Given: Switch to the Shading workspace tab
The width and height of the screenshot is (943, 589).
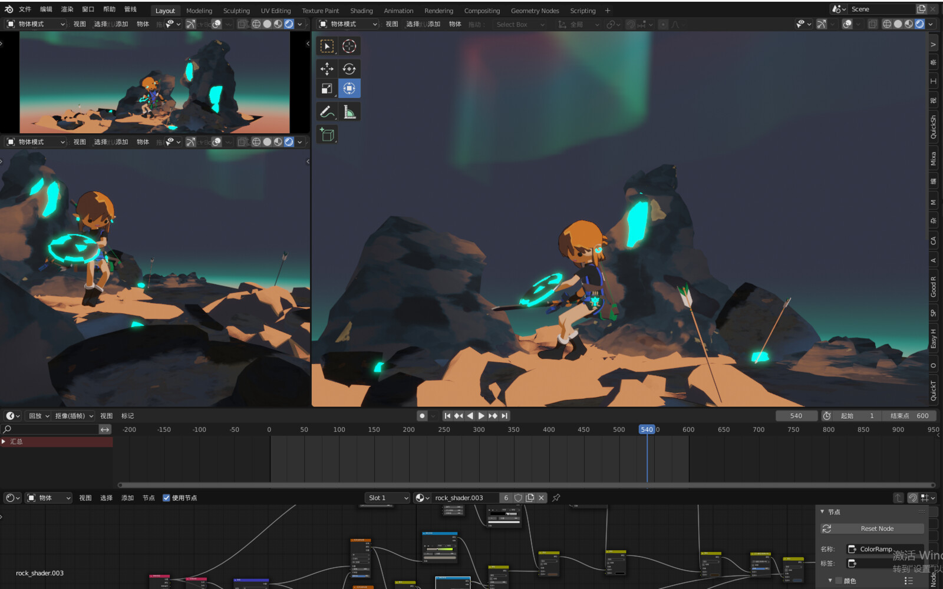Looking at the screenshot, I should click(361, 11).
